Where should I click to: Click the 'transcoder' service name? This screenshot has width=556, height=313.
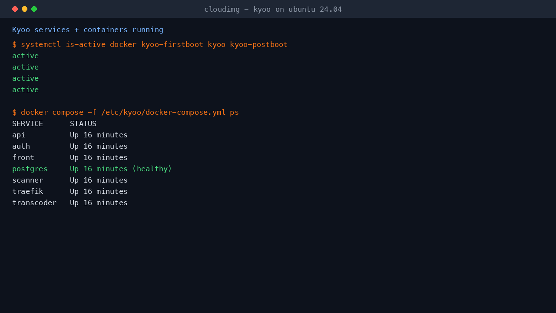pyautogui.click(x=34, y=203)
